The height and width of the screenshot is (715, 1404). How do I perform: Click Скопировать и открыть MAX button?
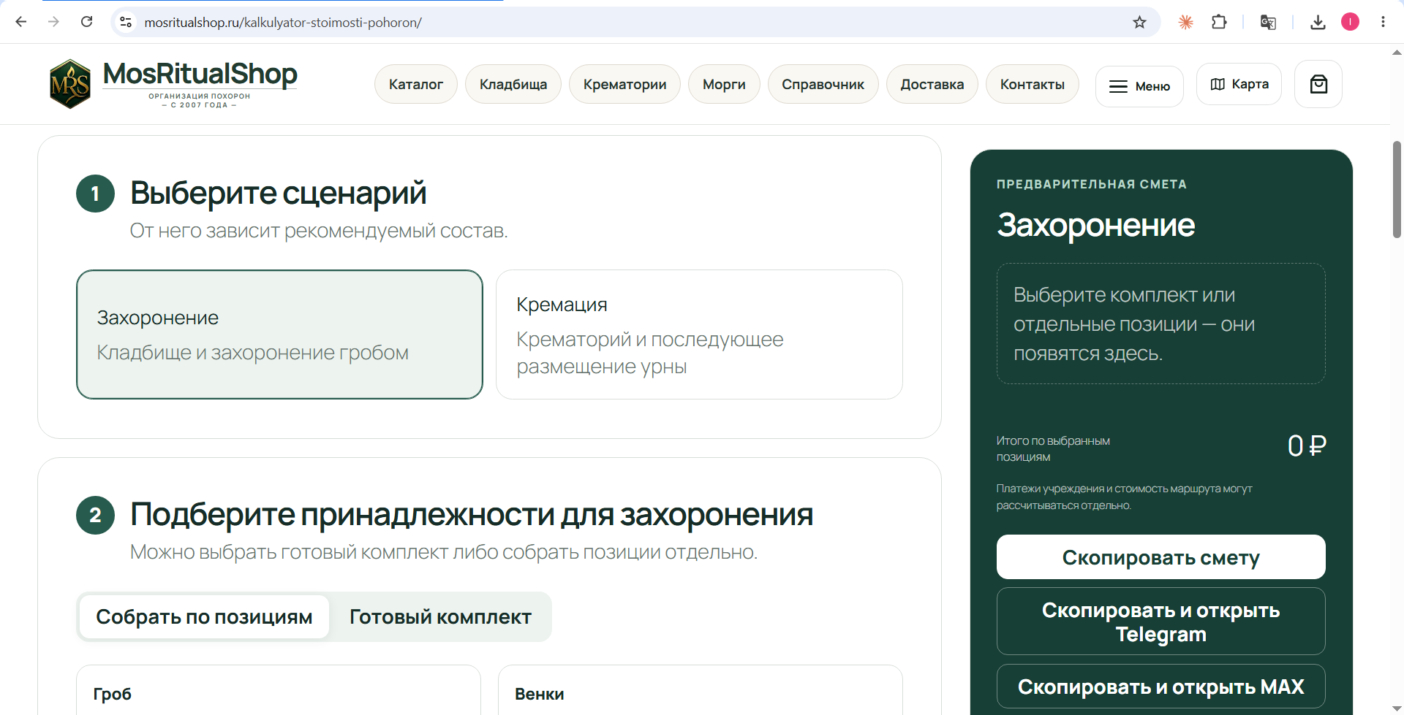[x=1160, y=687]
